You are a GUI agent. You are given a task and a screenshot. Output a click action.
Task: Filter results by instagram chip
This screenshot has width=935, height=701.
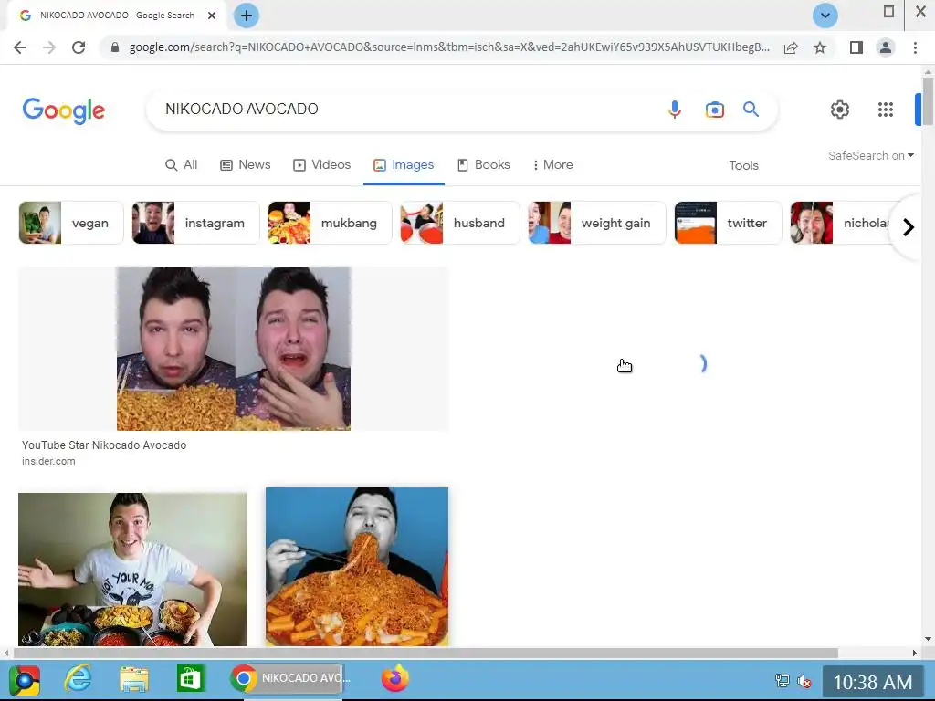point(195,223)
